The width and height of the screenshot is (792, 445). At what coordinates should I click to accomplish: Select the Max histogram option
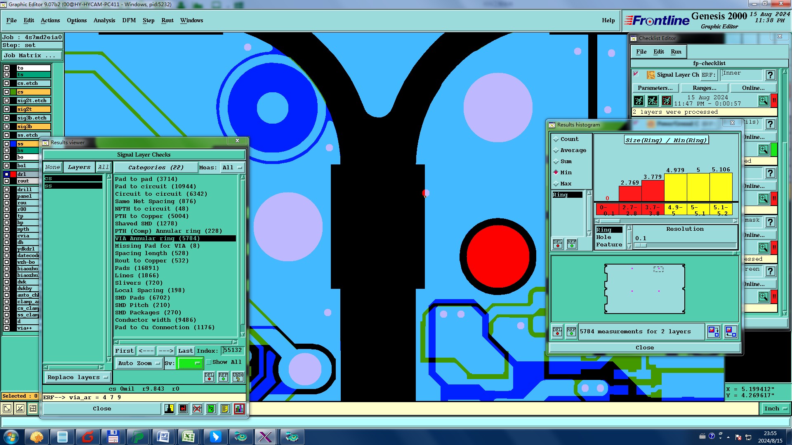[x=556, y=184]
